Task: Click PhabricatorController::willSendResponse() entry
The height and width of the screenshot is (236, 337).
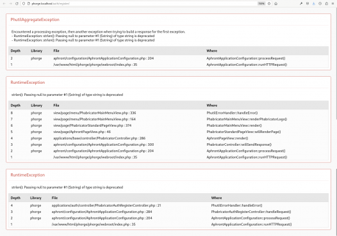Action: click(239, 145)
